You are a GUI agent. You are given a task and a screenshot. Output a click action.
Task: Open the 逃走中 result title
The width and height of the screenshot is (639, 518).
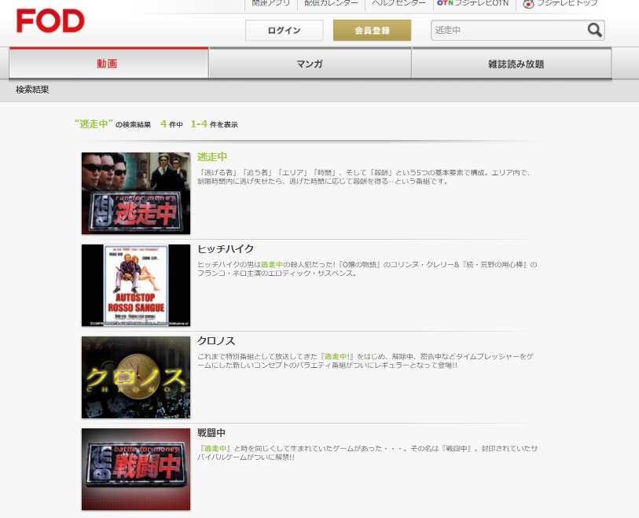(x=212, y=157)
